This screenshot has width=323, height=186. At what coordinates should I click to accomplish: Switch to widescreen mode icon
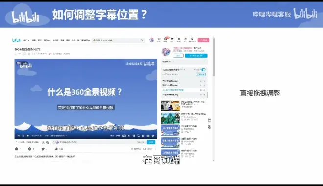pos(143,136)
